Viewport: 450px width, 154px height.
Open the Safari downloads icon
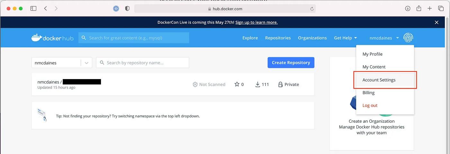(x=408, y=9)
